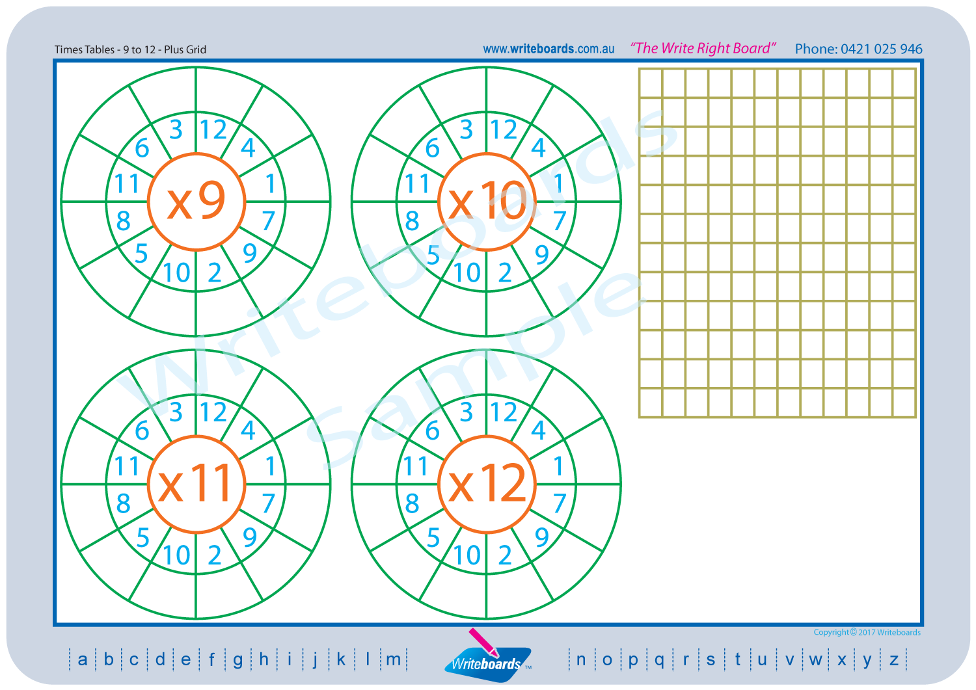The width and height of the screenshot is (976, 690).
Task: Click number 9 in the x11 wheel
Action: [x=250, y=537]
